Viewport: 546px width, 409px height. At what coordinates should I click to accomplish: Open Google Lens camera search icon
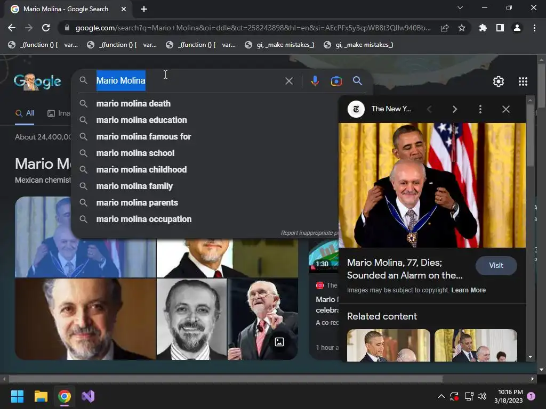pos(336,81)
